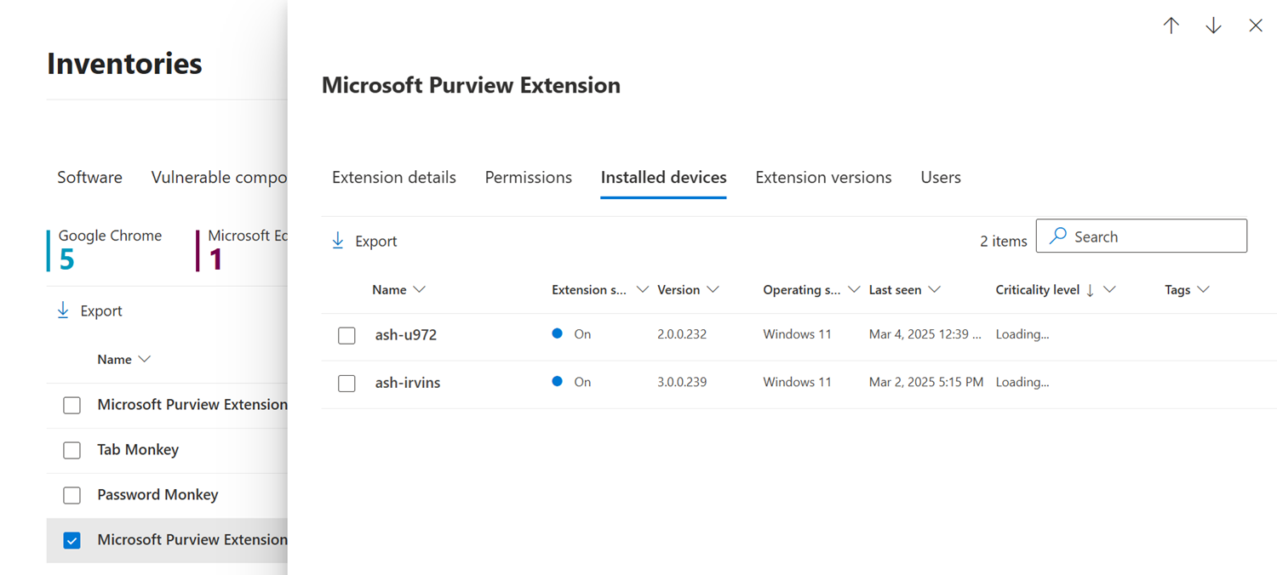Click blue On status dot for ash-u972
1277x575 pixels.
click(557, 333)
